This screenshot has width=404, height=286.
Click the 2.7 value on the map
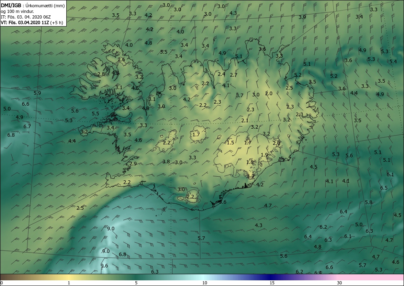pos(234,75)
